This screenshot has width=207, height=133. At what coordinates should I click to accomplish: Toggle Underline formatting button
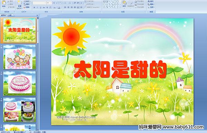click(x=40, y=8)
